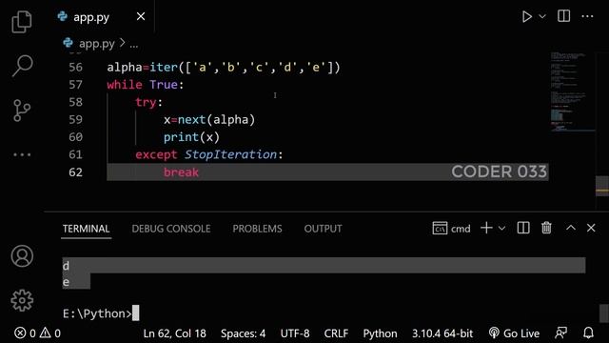The height and width of the screenshot is (343, 609).
Task: Click the editor vertical scrollbar thumb
Action: tap(602, 187)
